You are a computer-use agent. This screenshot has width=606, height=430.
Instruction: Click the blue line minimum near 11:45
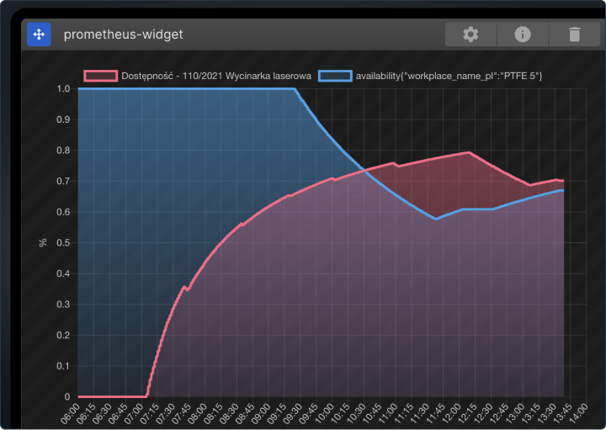tap(436, 219)
